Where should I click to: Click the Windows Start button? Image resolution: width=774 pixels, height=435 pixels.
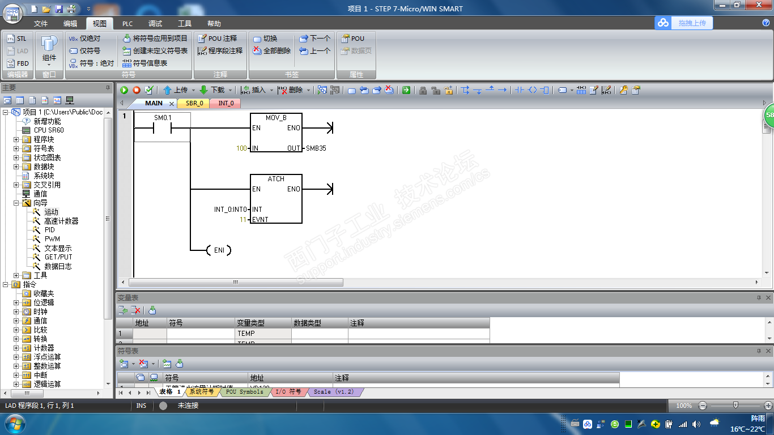point(15,424)
